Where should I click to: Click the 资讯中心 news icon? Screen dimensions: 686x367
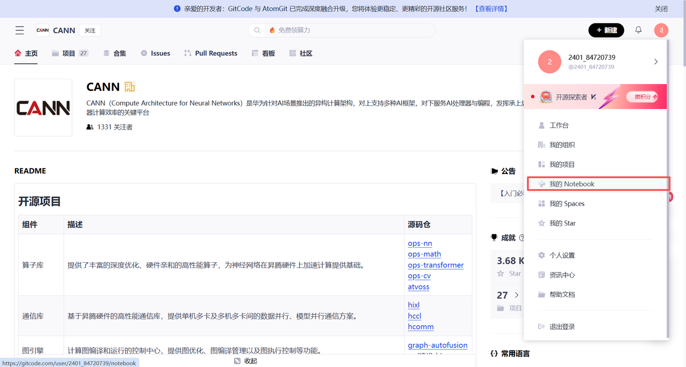541,275
